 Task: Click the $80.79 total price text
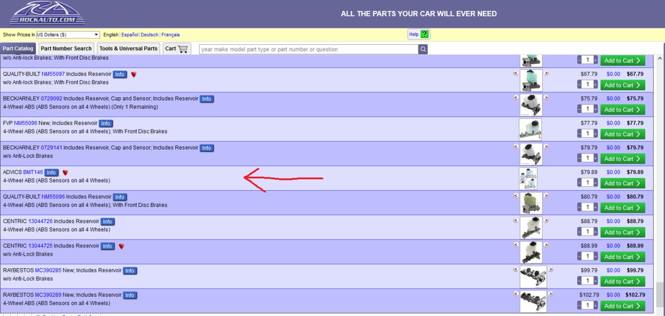(635, 197)
